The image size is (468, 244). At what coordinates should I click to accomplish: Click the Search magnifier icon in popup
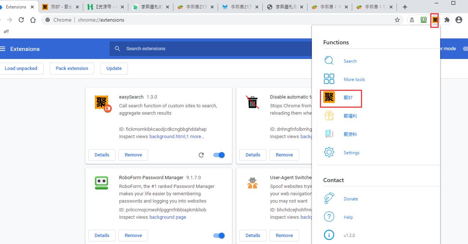[329, 61]
